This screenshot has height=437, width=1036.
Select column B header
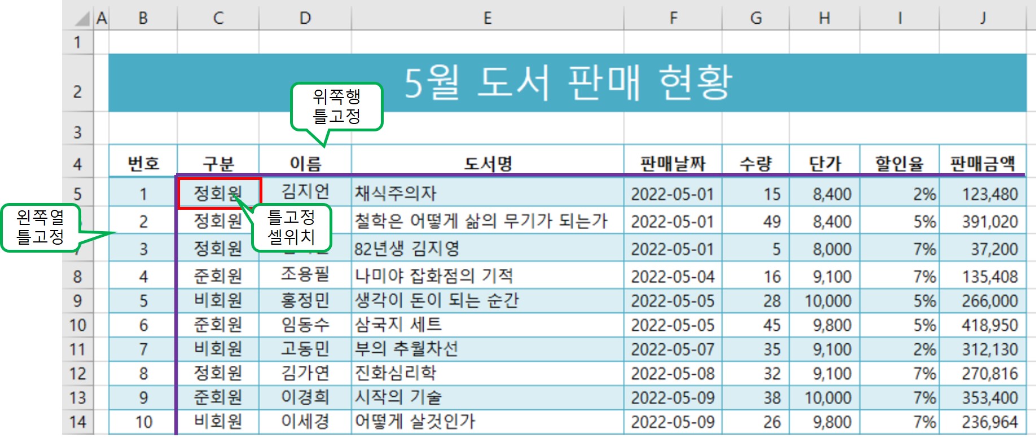pyautogui.click(x=143, y=19)
